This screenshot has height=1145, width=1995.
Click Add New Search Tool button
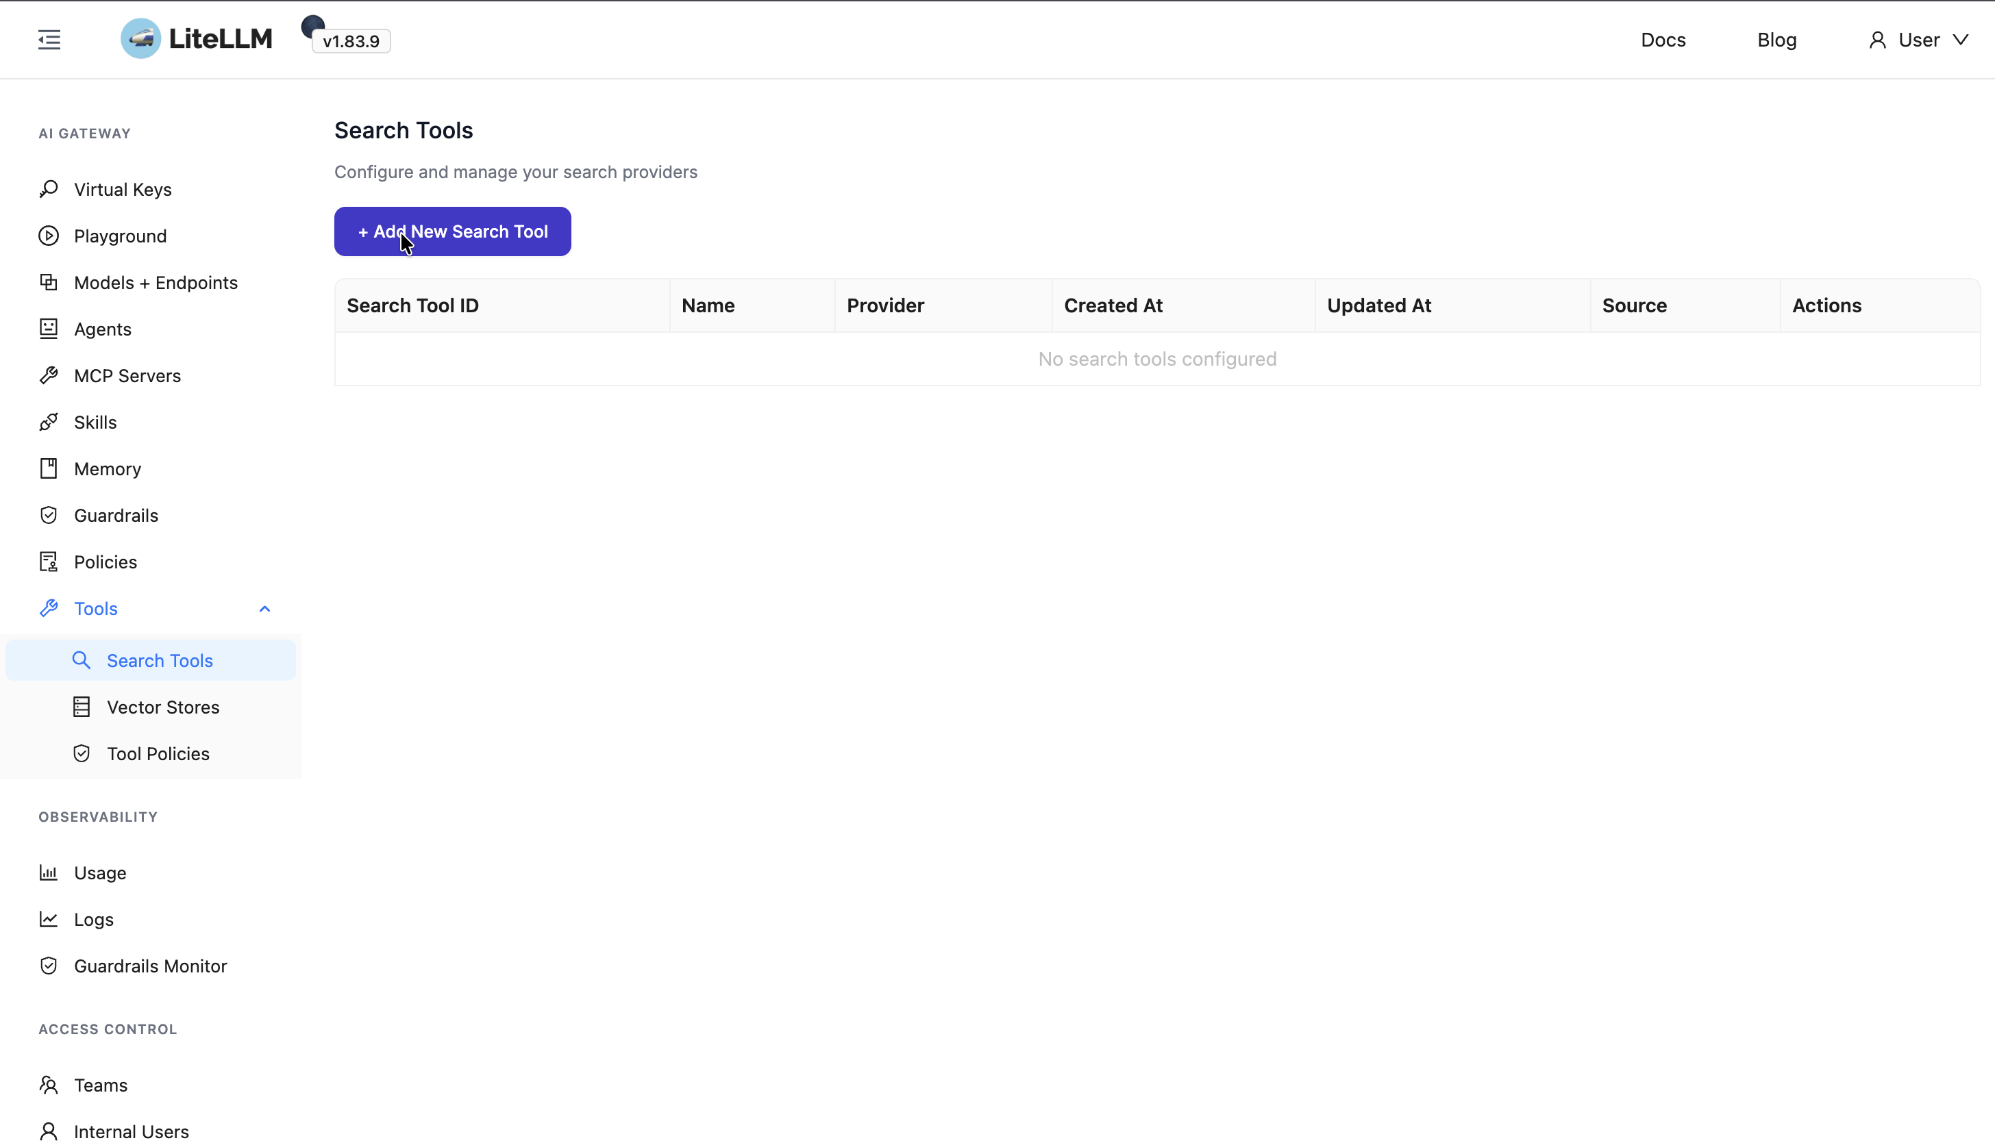click(x=452, y=231)
